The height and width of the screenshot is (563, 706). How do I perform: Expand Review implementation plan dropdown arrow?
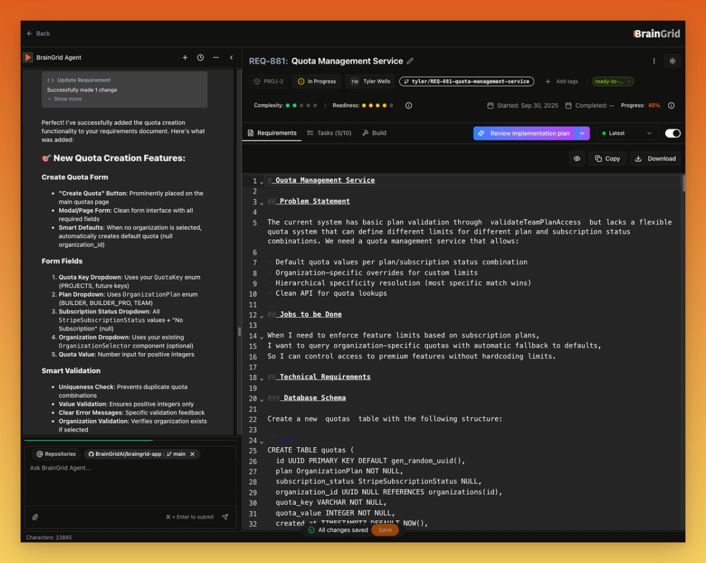pyautogui.click(x=582, y=134)
